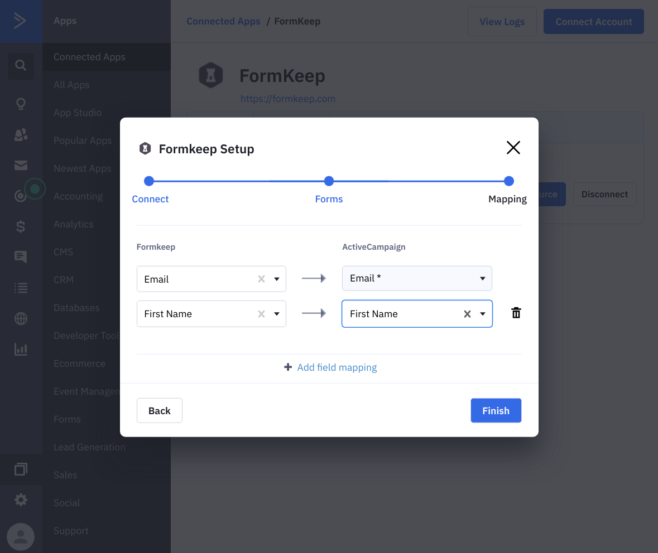Clear the Formkeep First Name selection

pyautogui.click(x=261, y=314)
